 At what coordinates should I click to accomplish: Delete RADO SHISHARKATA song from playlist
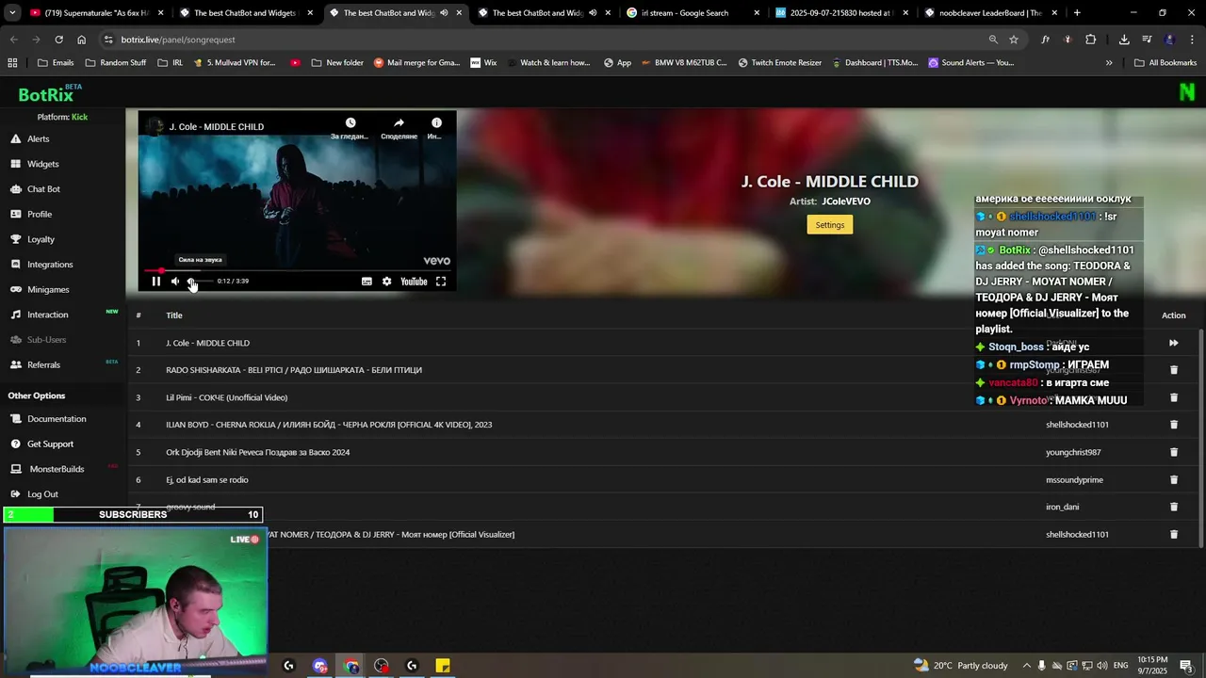(x=1173, y=370)
